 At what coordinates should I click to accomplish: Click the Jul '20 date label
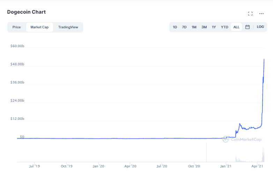point(162,166)
